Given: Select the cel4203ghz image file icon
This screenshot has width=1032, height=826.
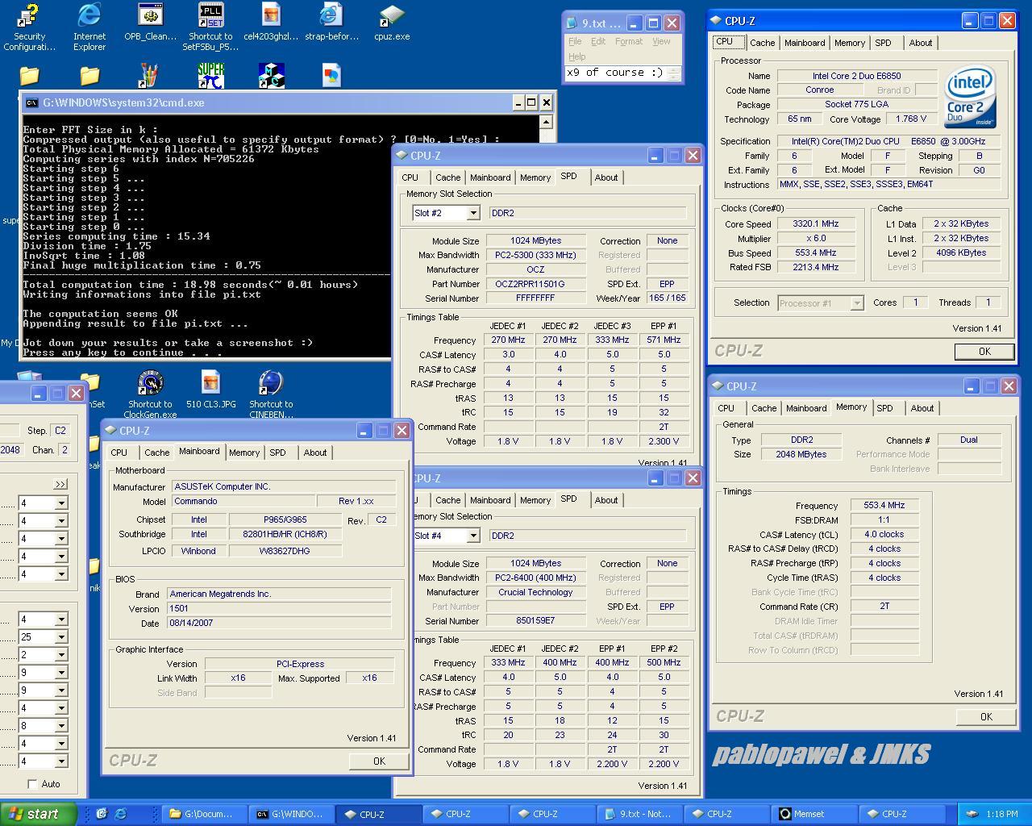Looking at the screenshot, I should point(271,23).
